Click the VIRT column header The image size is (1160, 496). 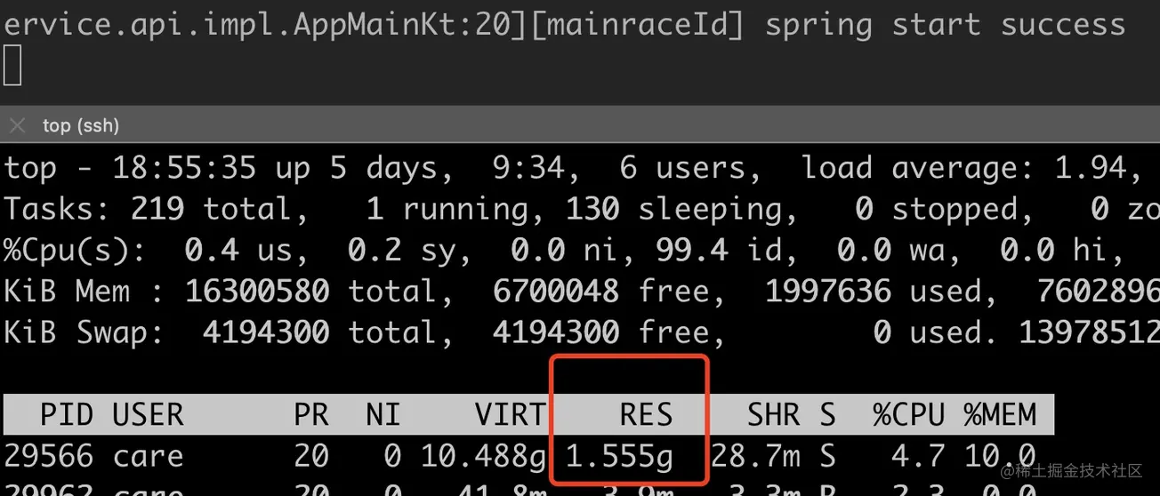[x=510, y=414]
